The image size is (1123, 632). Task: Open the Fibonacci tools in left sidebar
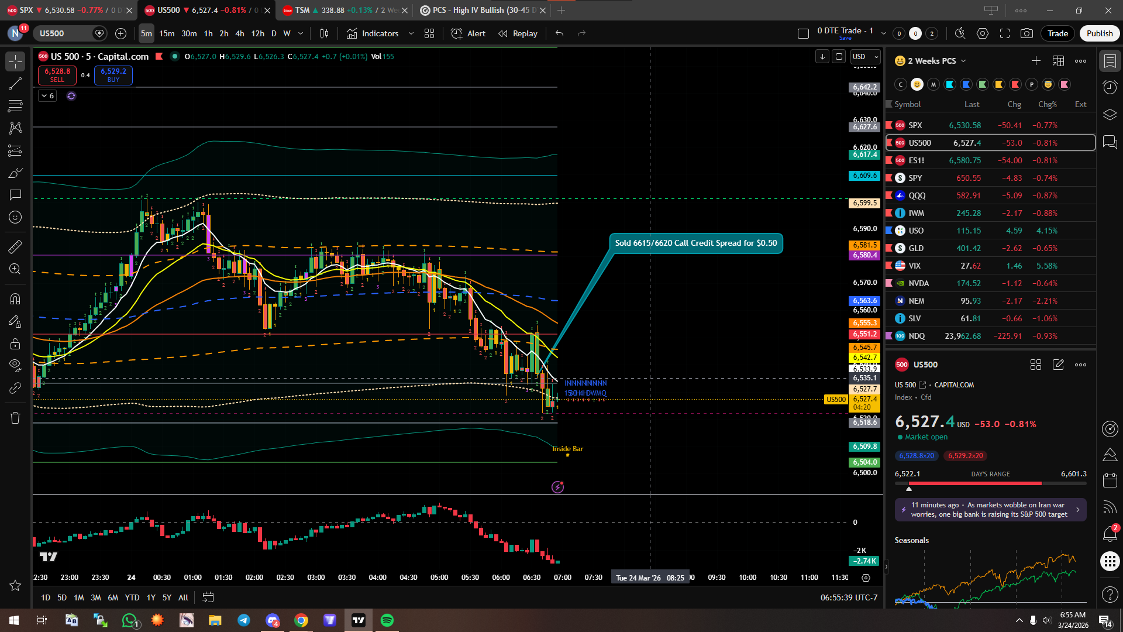click(x=15, y=106)
